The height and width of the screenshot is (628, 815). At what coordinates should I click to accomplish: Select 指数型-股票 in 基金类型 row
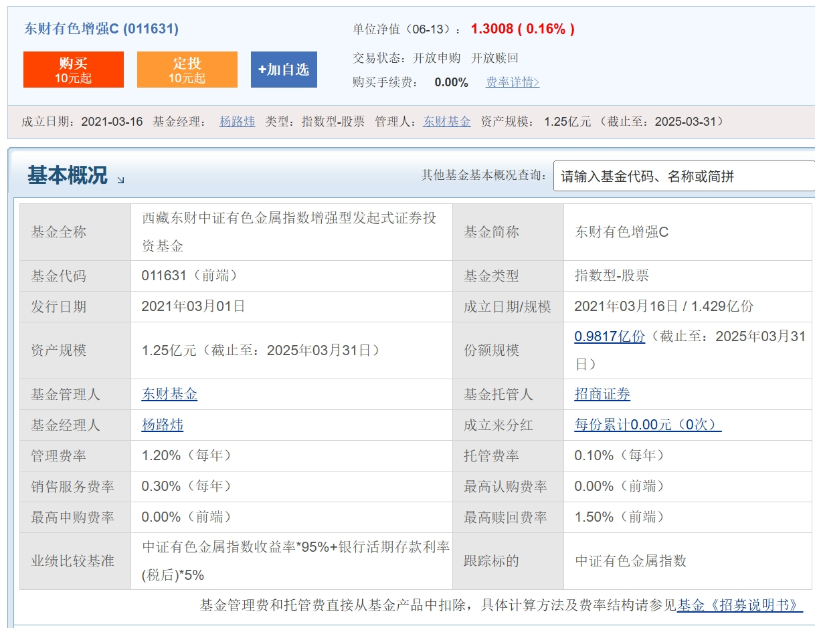click(x=612, y=276)
